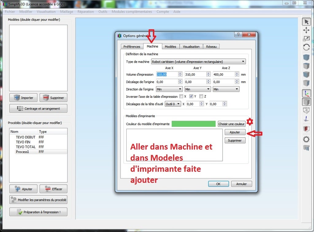314x232 pixels.
Task: Switch to top view cube icon
Action: 306,66
